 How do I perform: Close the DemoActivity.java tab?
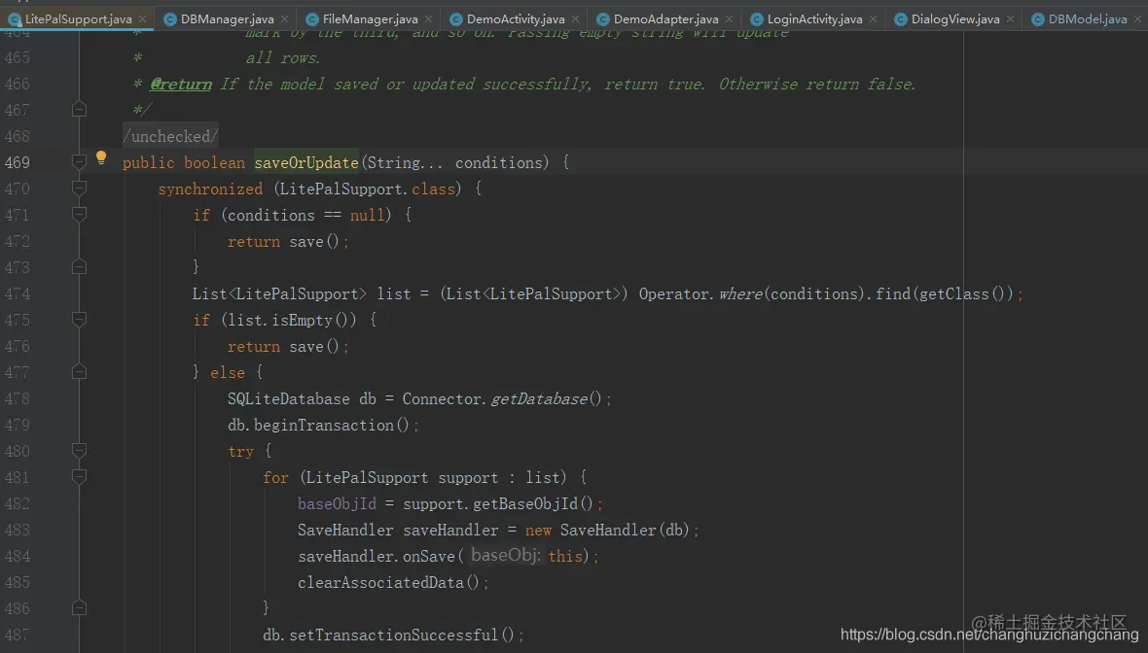pos(576,19)
